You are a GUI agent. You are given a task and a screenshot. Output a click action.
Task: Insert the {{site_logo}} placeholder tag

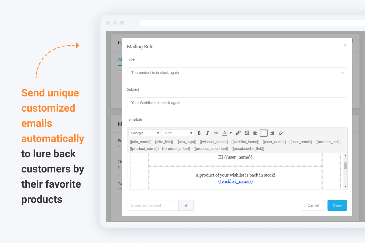[186, 142]
